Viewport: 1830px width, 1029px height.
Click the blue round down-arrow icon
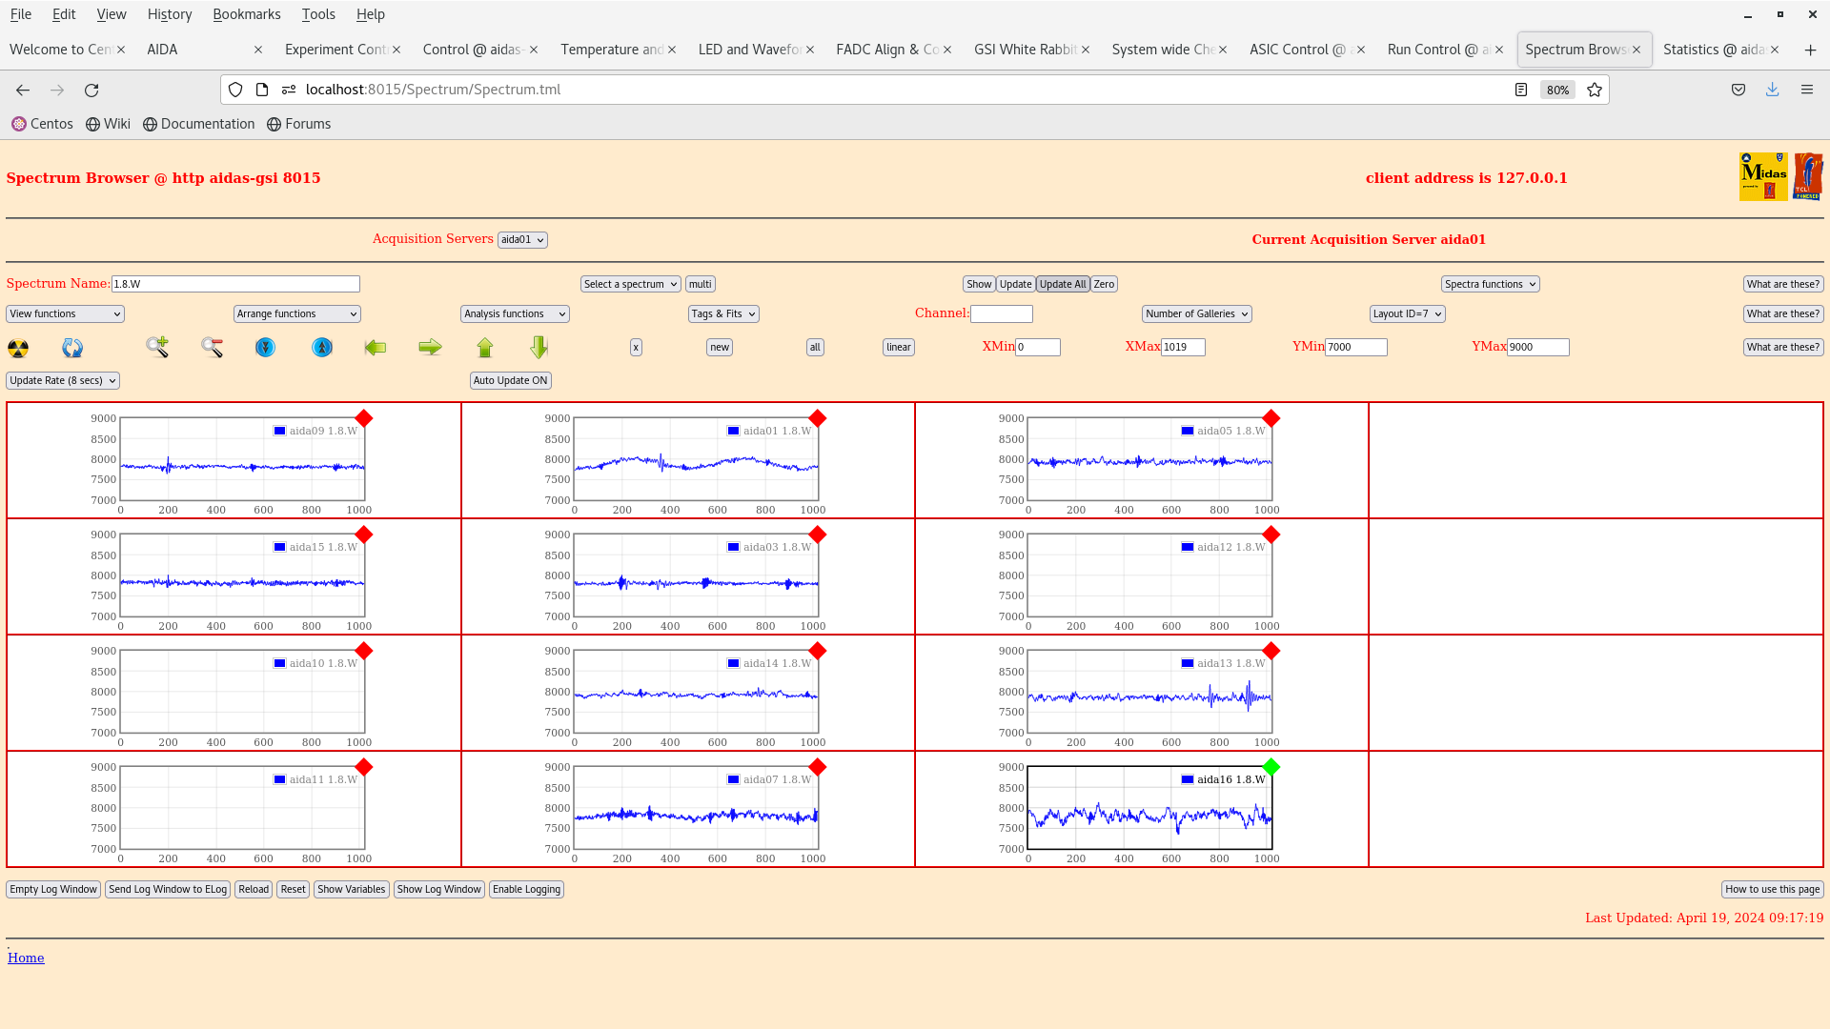pos(266,348)
